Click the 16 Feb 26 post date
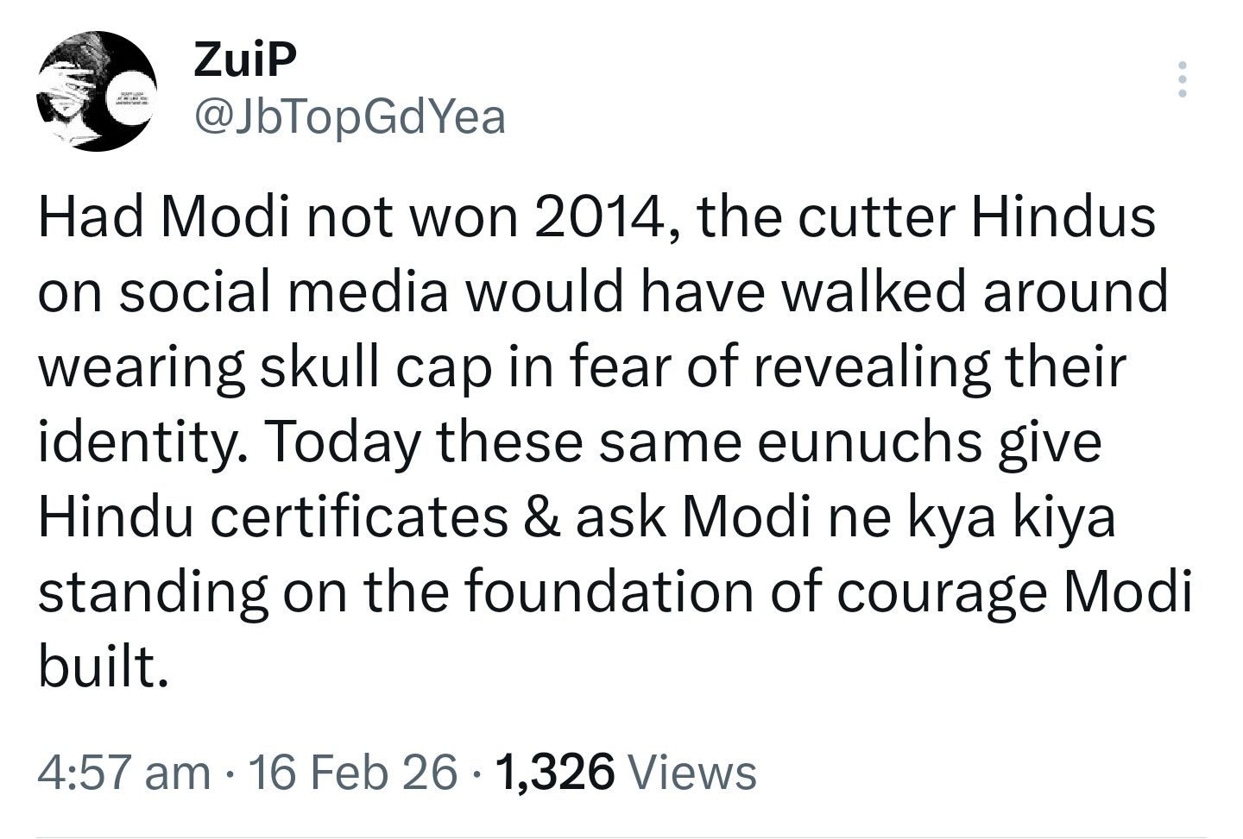 pyautogui.click(x=353, y=772)
